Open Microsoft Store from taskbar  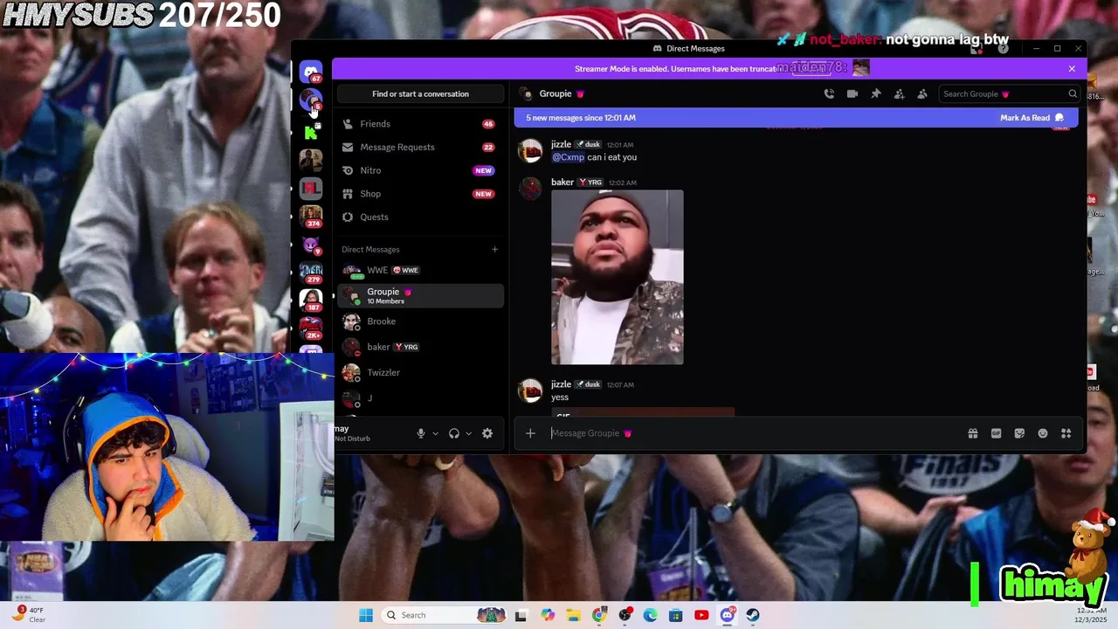click(675, 615)
